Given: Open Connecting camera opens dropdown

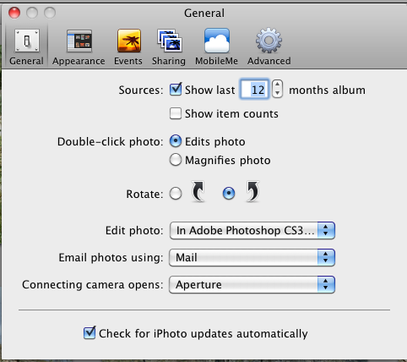Looking at the screenshot, I should click(252, 284).
